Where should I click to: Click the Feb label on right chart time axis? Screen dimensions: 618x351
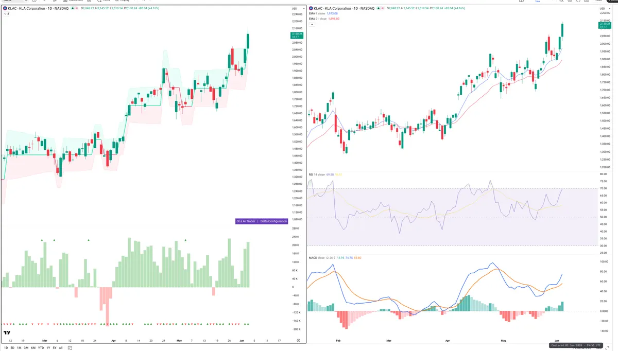(x=338, y=341)
